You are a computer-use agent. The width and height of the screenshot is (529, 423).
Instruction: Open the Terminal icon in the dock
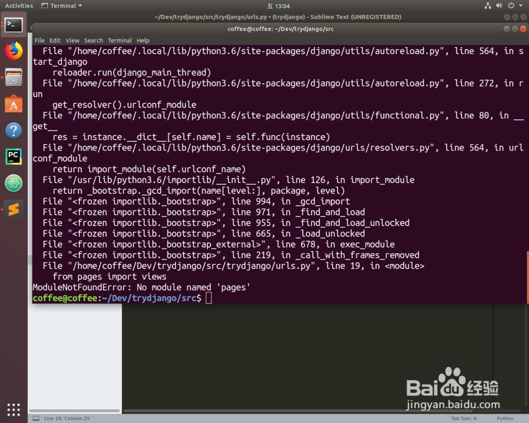(14, 25)
